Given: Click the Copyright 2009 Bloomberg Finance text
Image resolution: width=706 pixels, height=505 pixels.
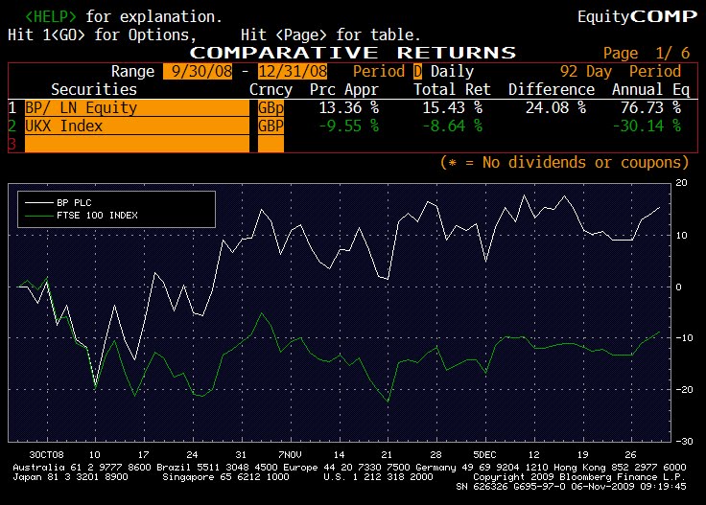Looking at the screenshot, I should pos(579,477).
